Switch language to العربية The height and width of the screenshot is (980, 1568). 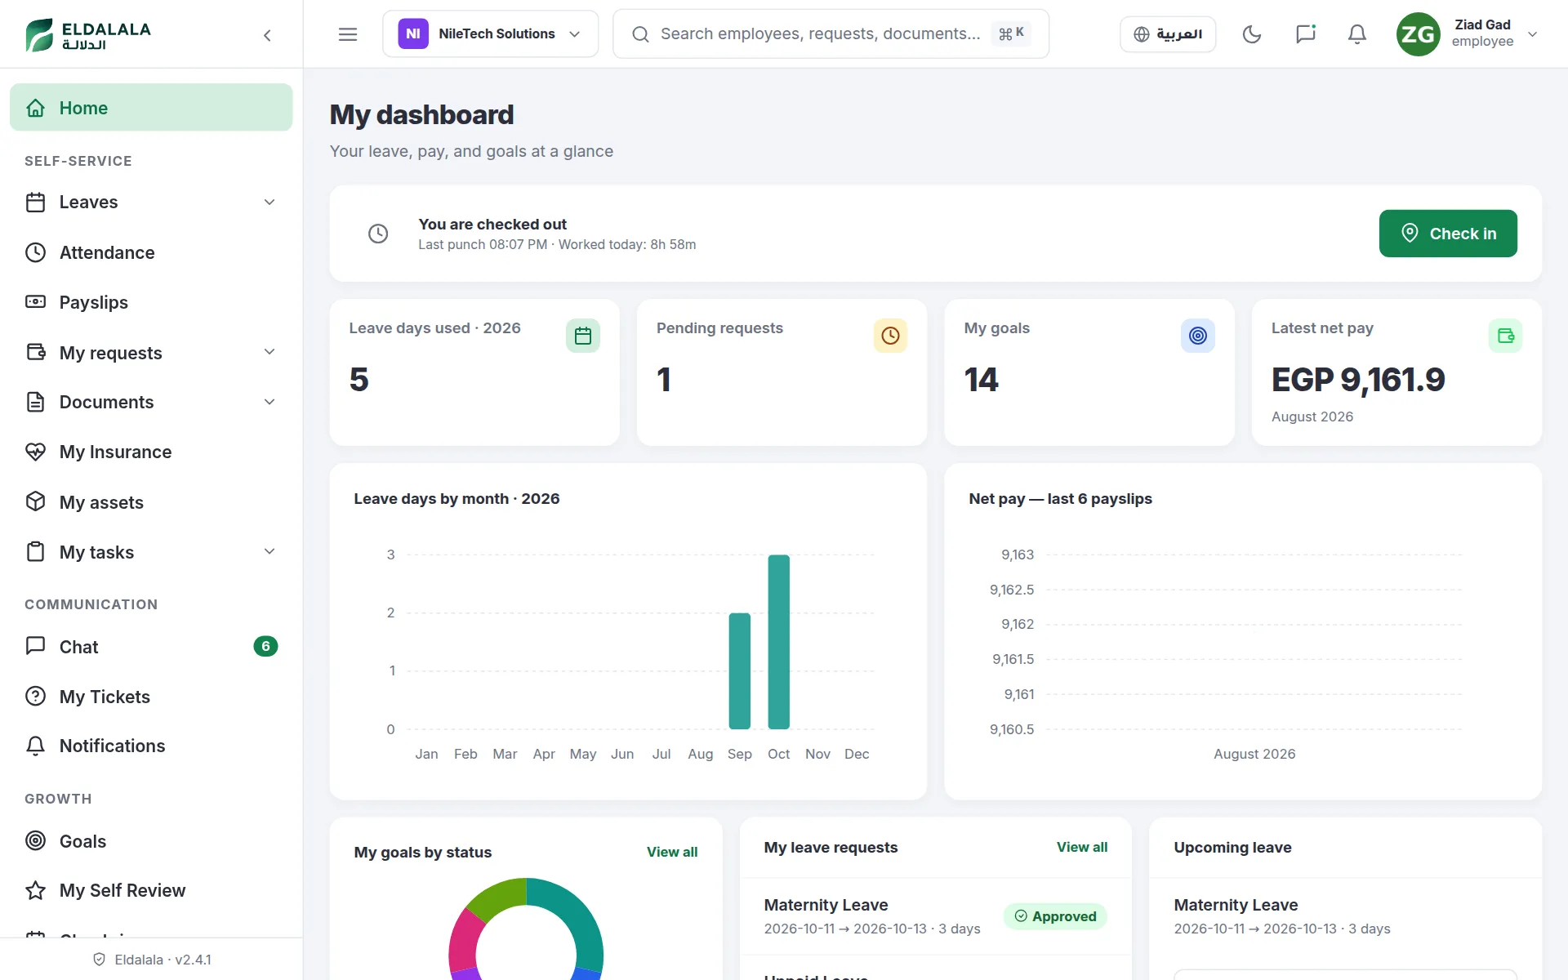(1168, 34)
